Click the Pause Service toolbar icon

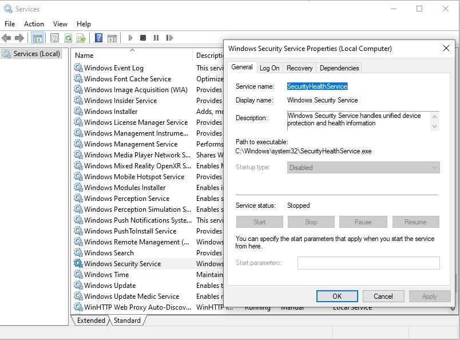point(156,38)
